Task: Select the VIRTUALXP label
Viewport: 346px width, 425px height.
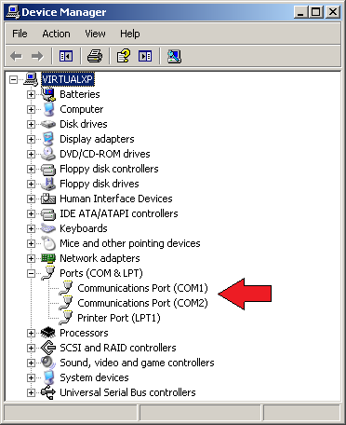Action: (x=68, y=79)
